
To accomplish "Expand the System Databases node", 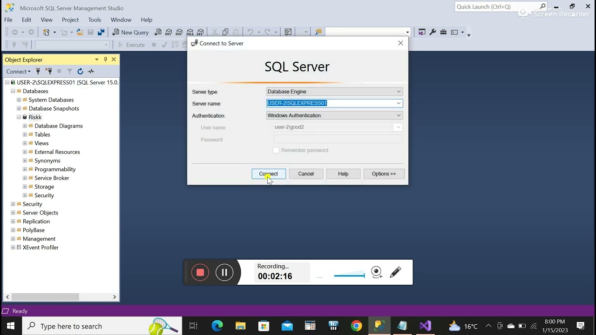I will pos(19,100).
